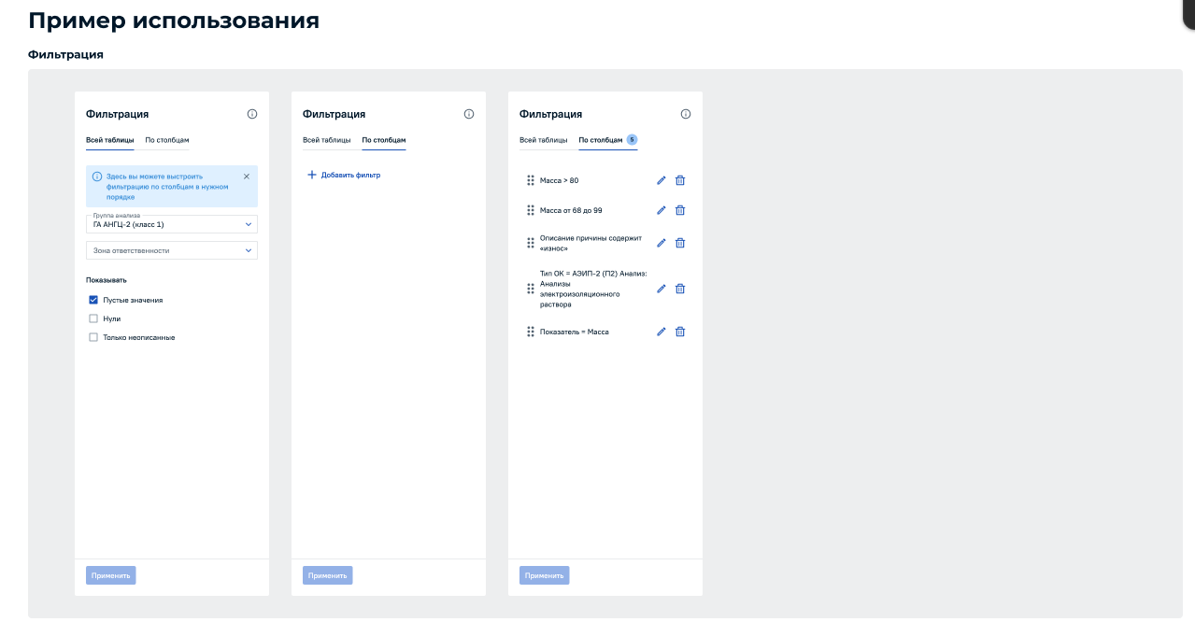Viewport: 1195px width, 622px height.
Task: Enable the «Нули» checkbox
Action: [x=93, y=318]
